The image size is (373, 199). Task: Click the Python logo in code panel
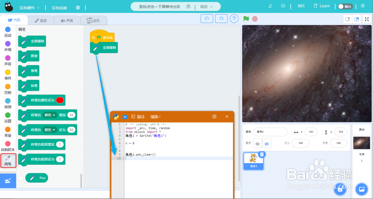click(x=116, y=117)
